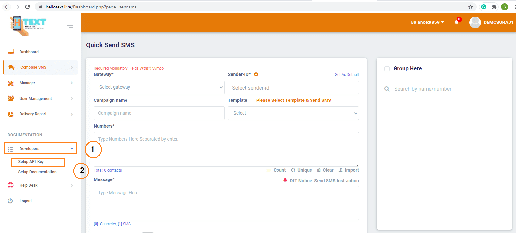Click Unique to remove duplicate numbers
This screenshot has height=233, width=521.
point(301,170)
